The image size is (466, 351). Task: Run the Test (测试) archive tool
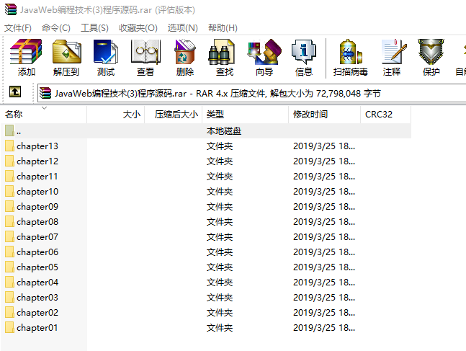[x=105, y=58]
